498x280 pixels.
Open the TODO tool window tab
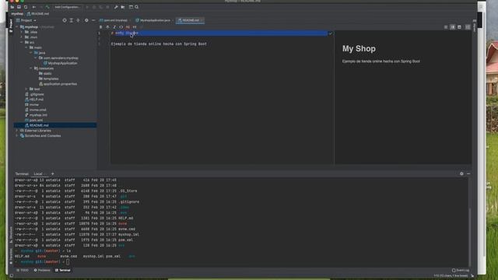[x=23, y=270]
